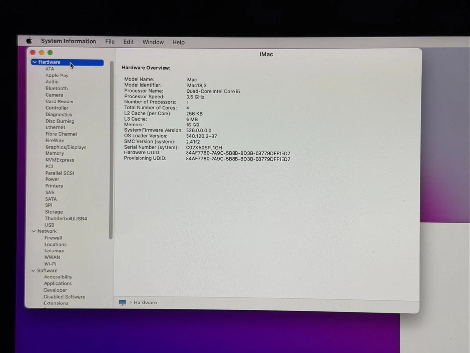Select Graphics/Displays in the sidebar
The width and height of the screenshot is (470, 353).
66,147
